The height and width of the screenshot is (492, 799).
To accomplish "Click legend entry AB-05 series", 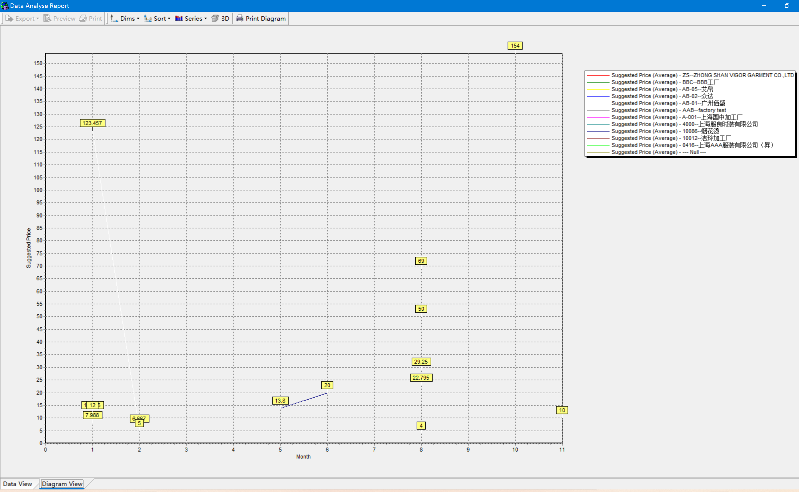I will [662, 89].
